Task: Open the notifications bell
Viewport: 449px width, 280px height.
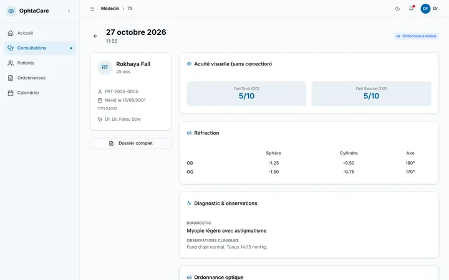Action: click(411, 9)
